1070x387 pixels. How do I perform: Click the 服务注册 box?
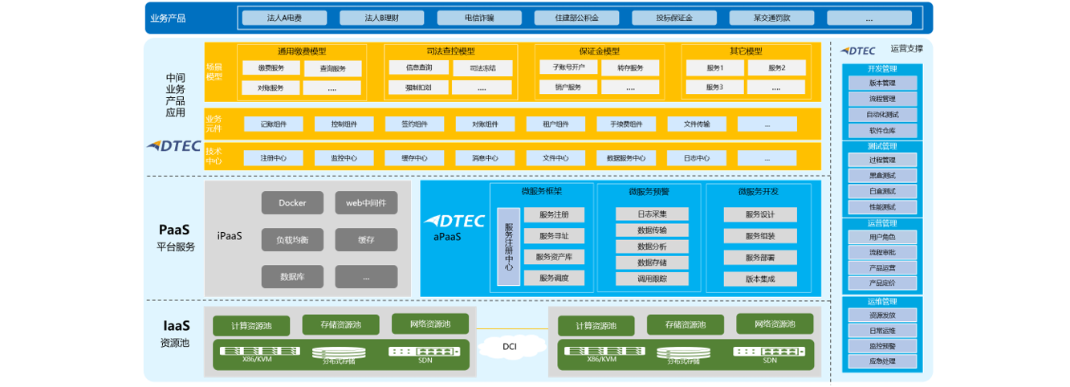click(554, 215)
